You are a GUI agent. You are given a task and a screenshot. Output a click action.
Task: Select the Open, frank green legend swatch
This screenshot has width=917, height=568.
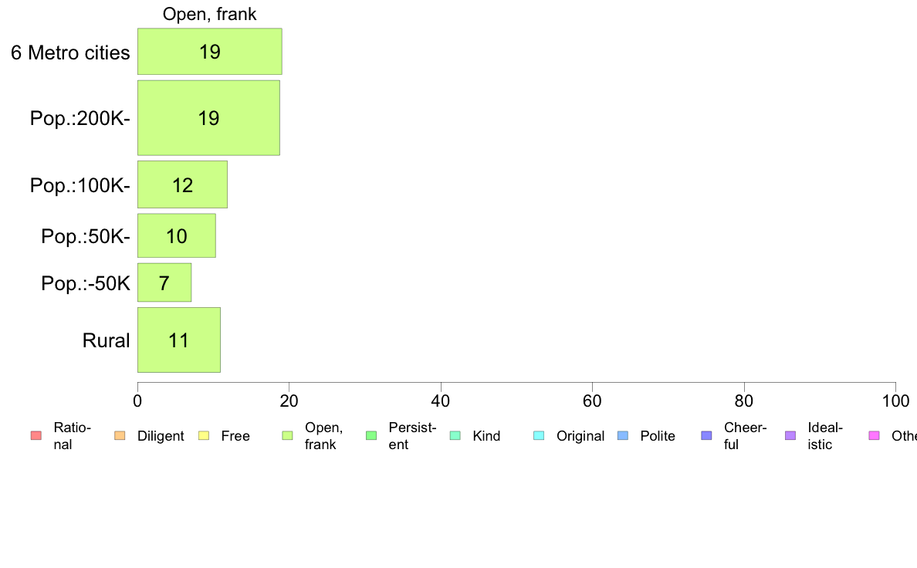(287, 436)
